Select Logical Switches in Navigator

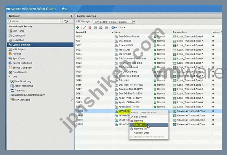40,45
